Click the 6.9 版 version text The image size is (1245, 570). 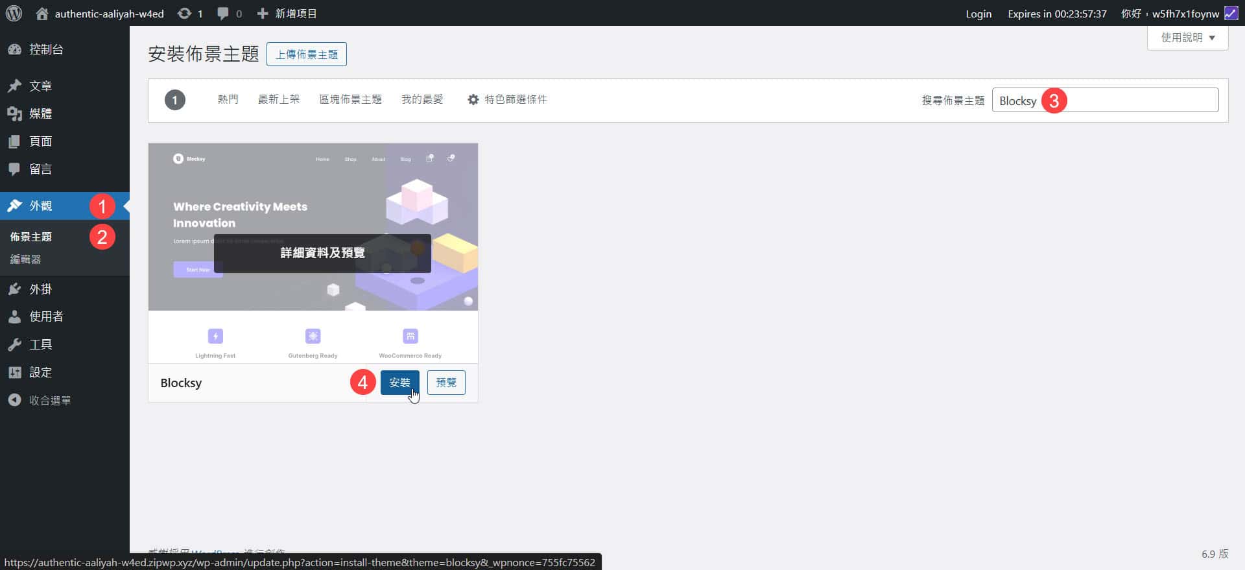pos(1215,554)
